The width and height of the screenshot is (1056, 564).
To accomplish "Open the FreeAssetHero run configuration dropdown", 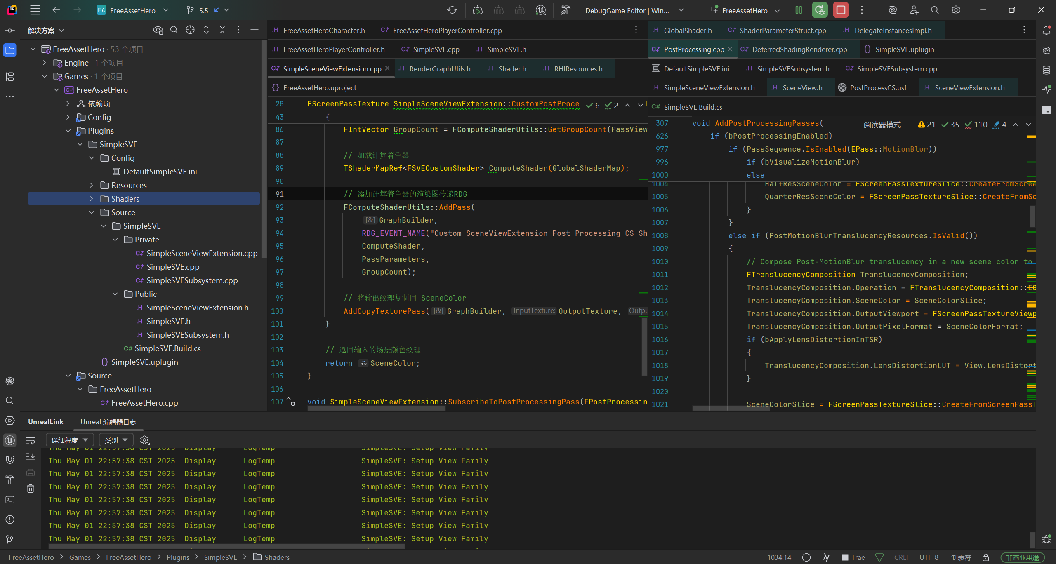I will coord(745,10).
